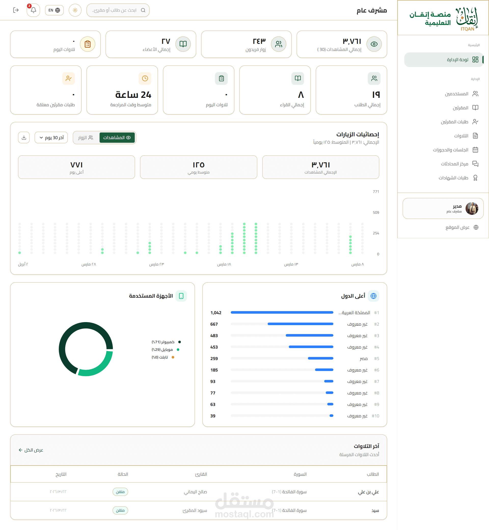
Task: Click the clipboard icon on تلاوات اليوم card
Action: 88,44
